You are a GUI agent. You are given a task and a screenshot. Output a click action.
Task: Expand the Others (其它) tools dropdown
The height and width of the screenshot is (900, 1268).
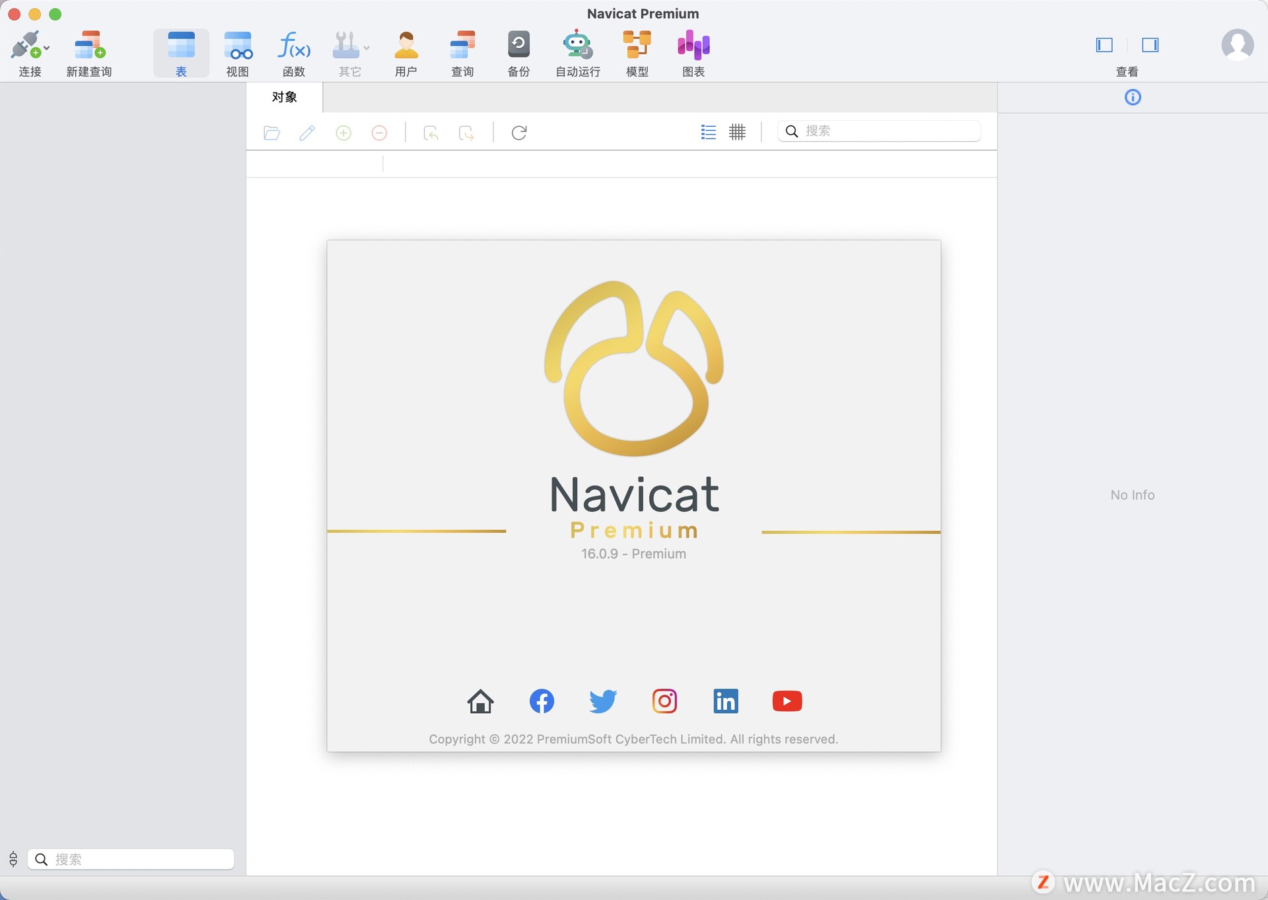tap(367, 48)
